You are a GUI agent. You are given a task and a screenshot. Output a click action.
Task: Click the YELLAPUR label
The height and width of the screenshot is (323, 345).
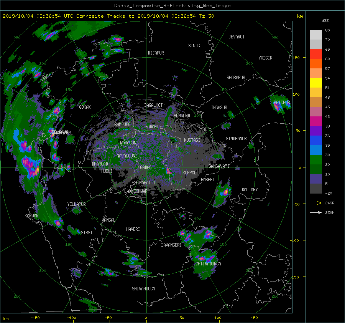coord(76,204)
